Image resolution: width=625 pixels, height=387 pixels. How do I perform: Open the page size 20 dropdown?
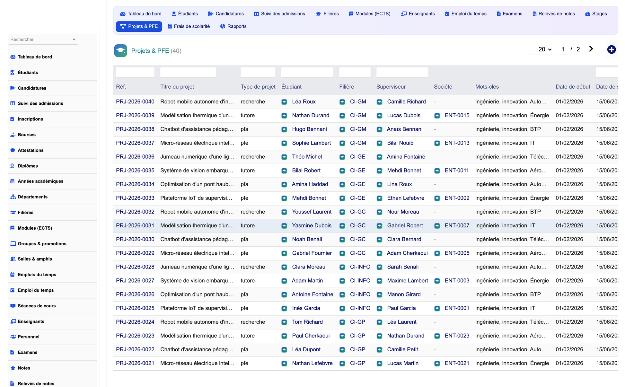[541, 49]
